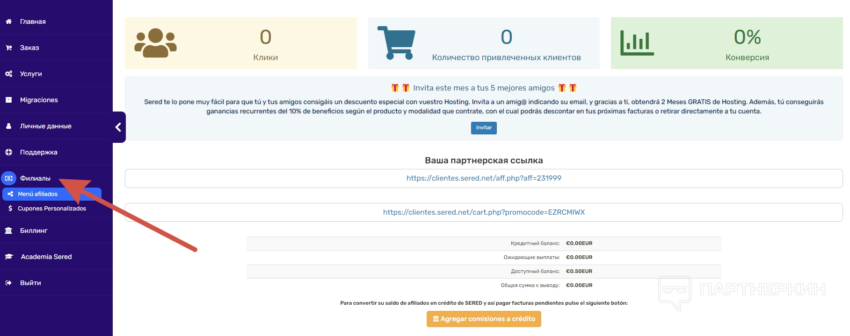Click the Кредитный баланс amount €0.00EUR
This screenshot has width=850, height=336.
coord(579,244)
